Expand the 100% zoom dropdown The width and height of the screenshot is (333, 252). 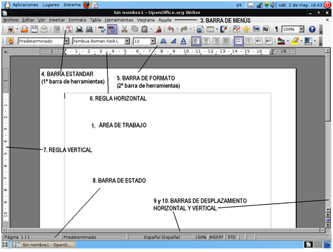(x=302, y=29)
